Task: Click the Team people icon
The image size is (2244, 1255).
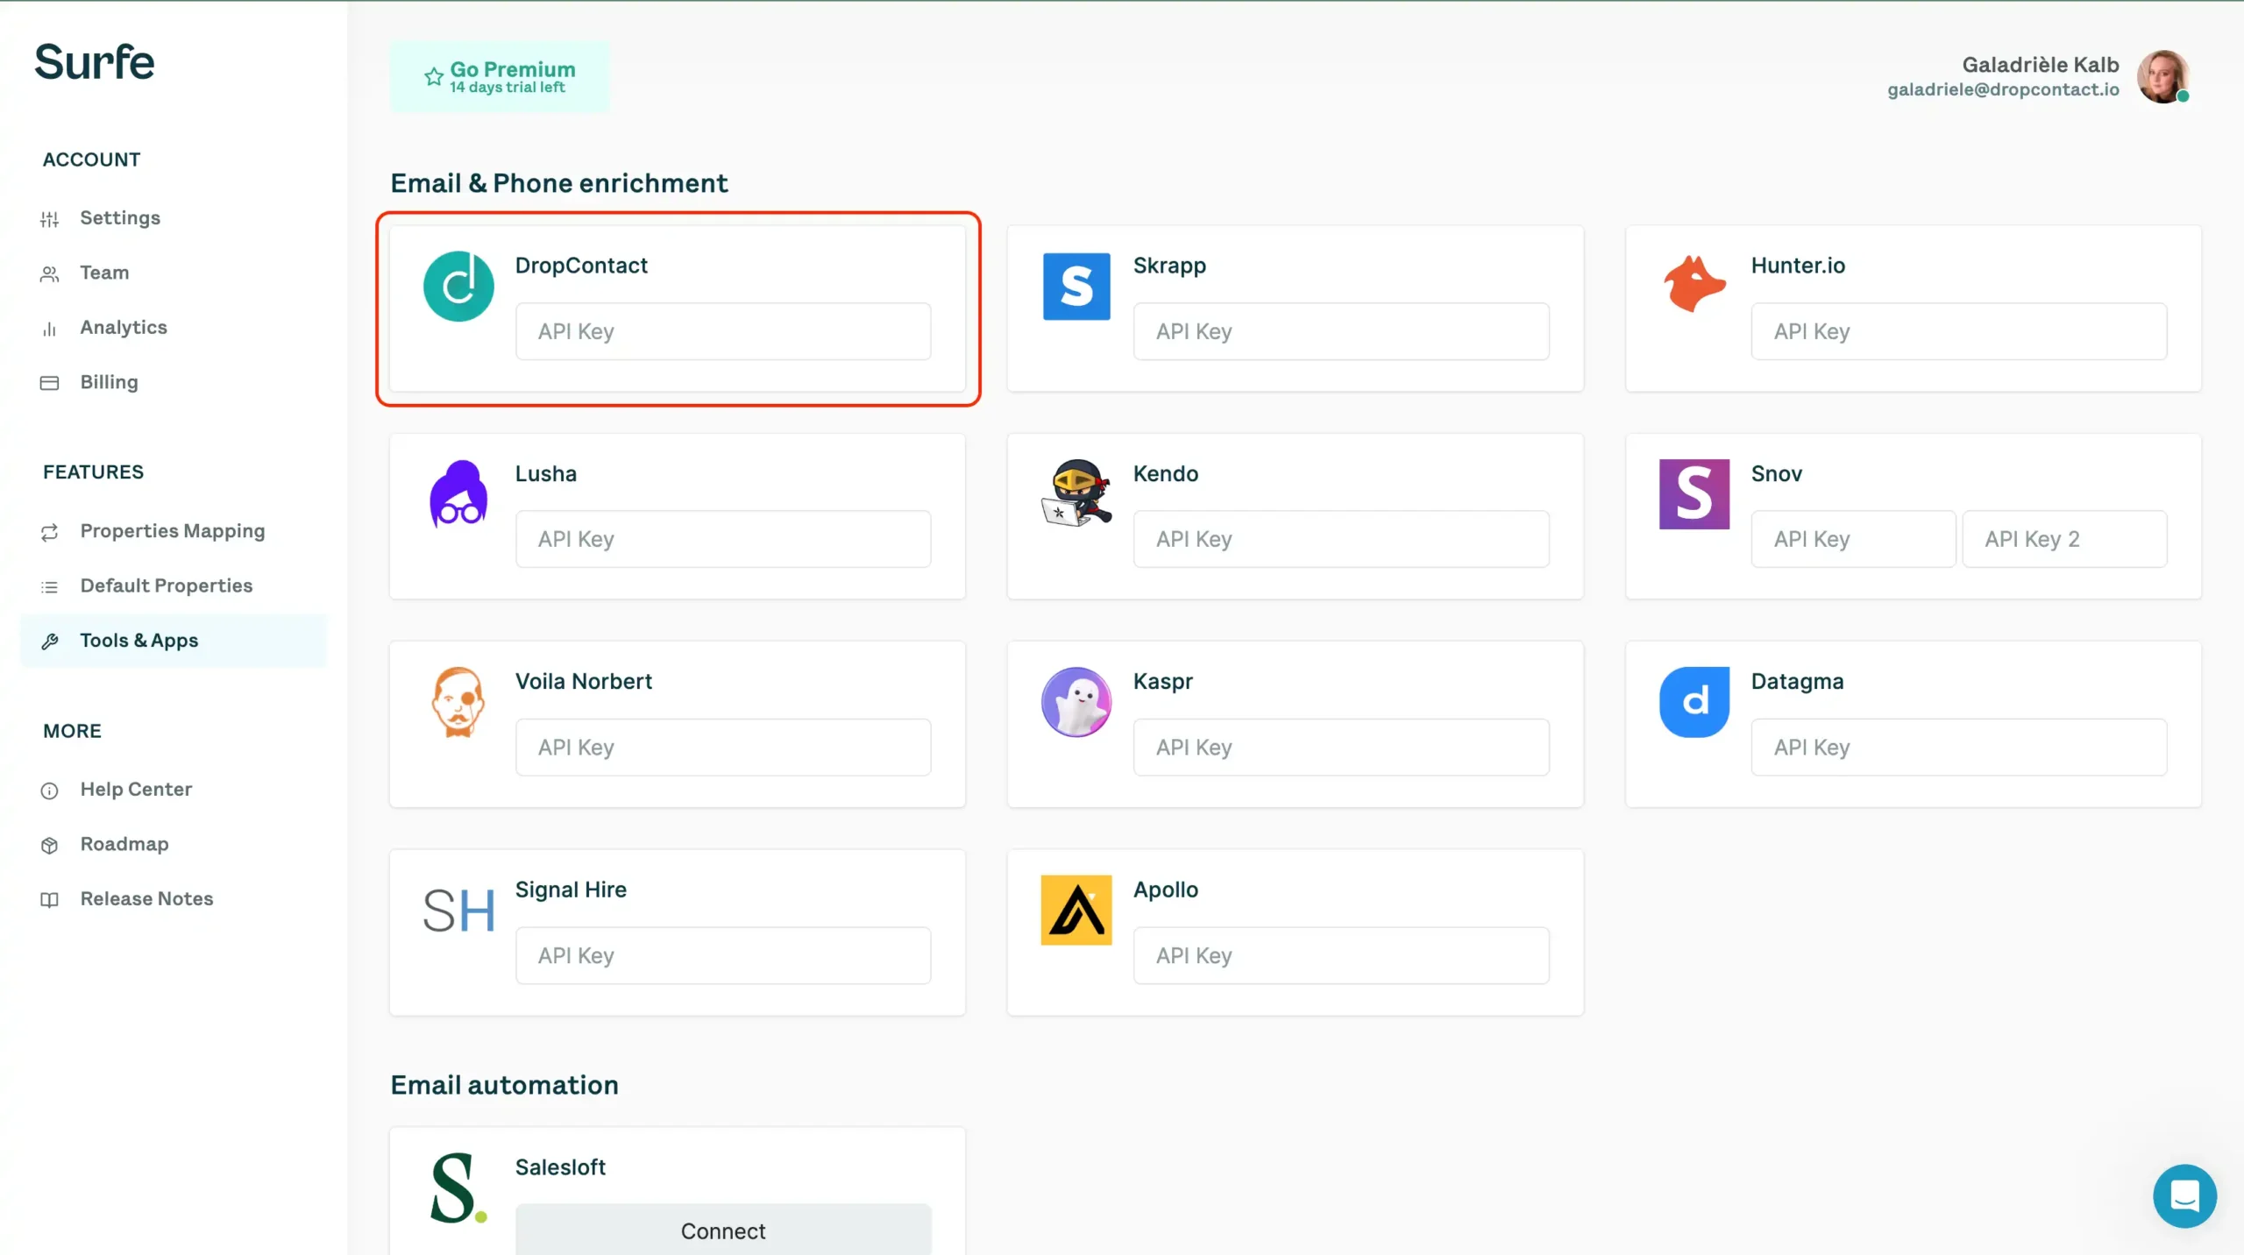Action: pyautogui.click(x=50, y=273)
